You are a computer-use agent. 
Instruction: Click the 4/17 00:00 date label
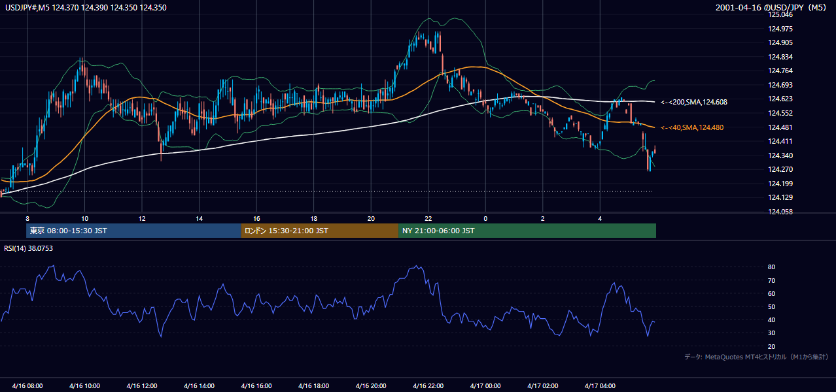tap(485, 385)
